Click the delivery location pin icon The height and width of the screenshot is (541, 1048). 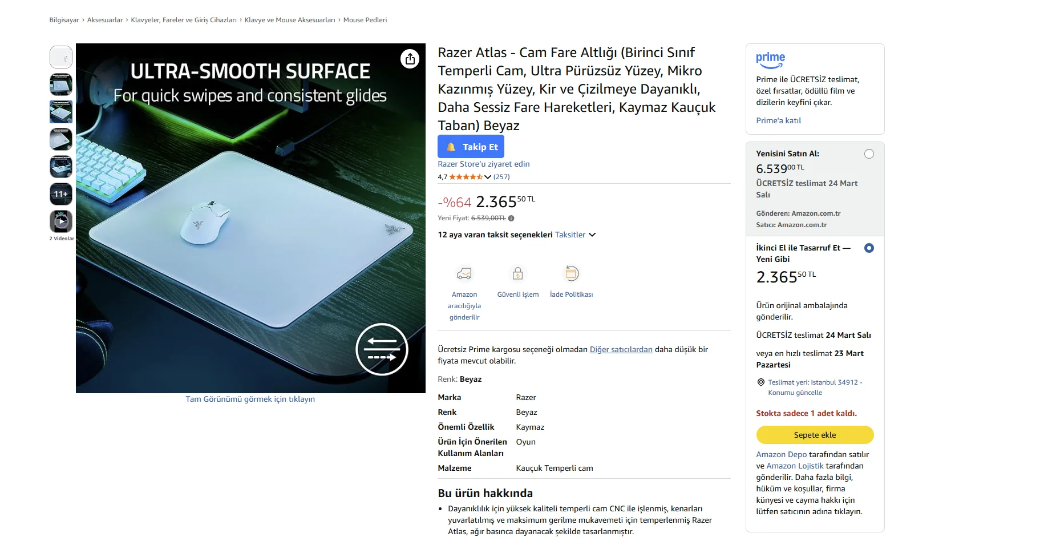(760, 382)
